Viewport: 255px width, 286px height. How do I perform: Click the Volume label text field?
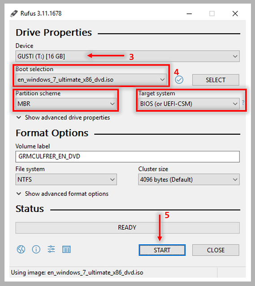(127, 157)
